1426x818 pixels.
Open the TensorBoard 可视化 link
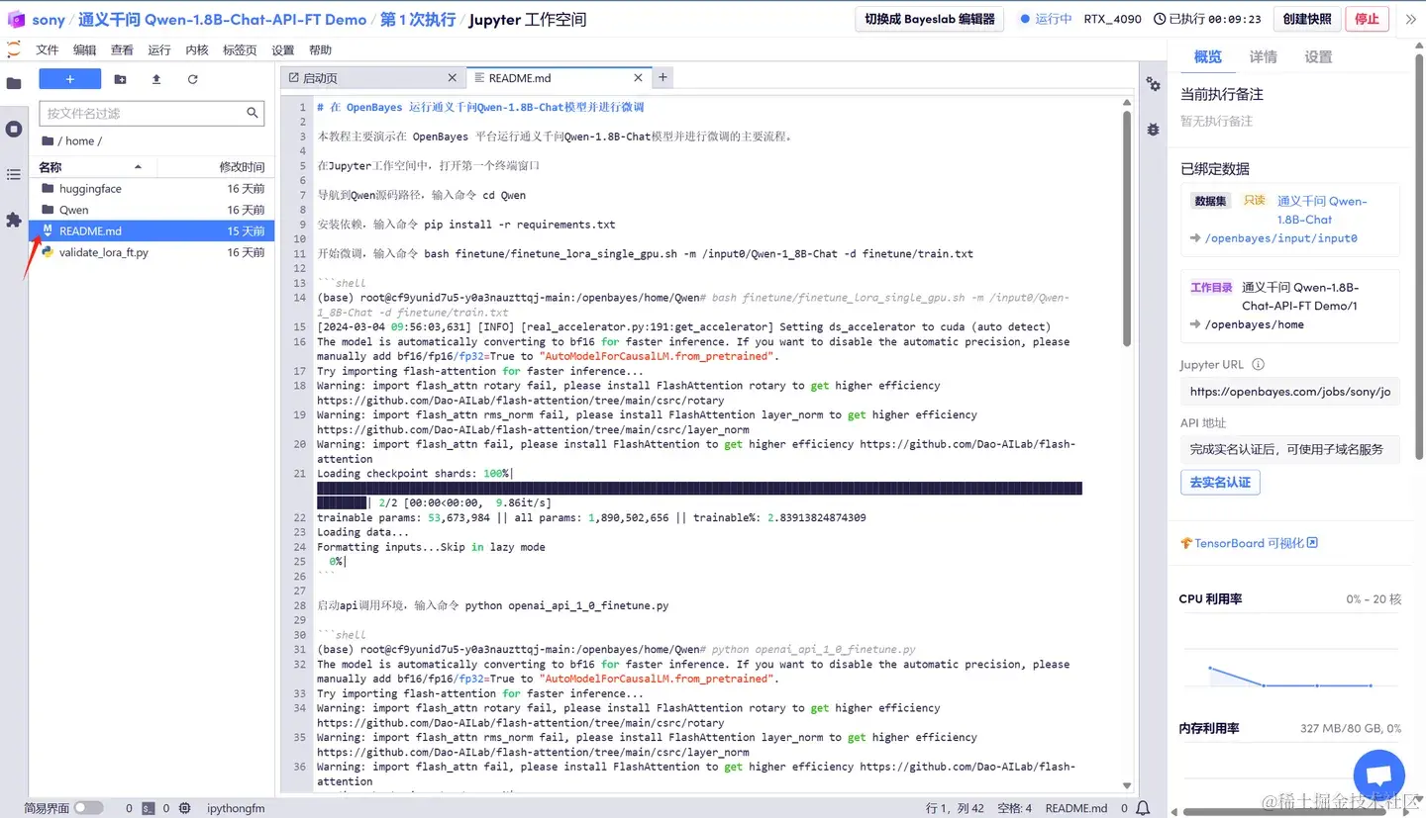point(1249,543)
